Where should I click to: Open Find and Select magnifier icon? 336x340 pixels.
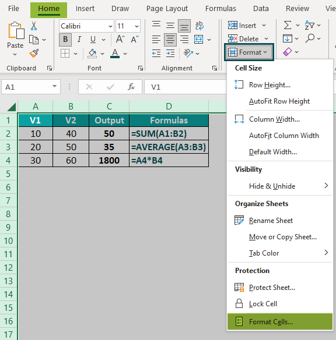(x=310, y=38)
